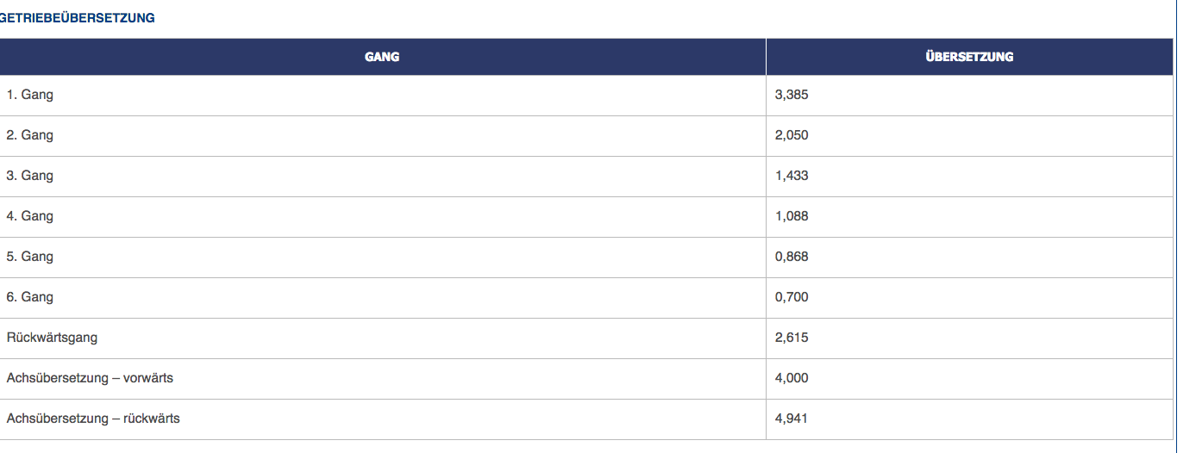The width and height of the screenshot is (1196, 453).
Task: Click the 2,615 reverse gear value
Action: coord(792,338)
